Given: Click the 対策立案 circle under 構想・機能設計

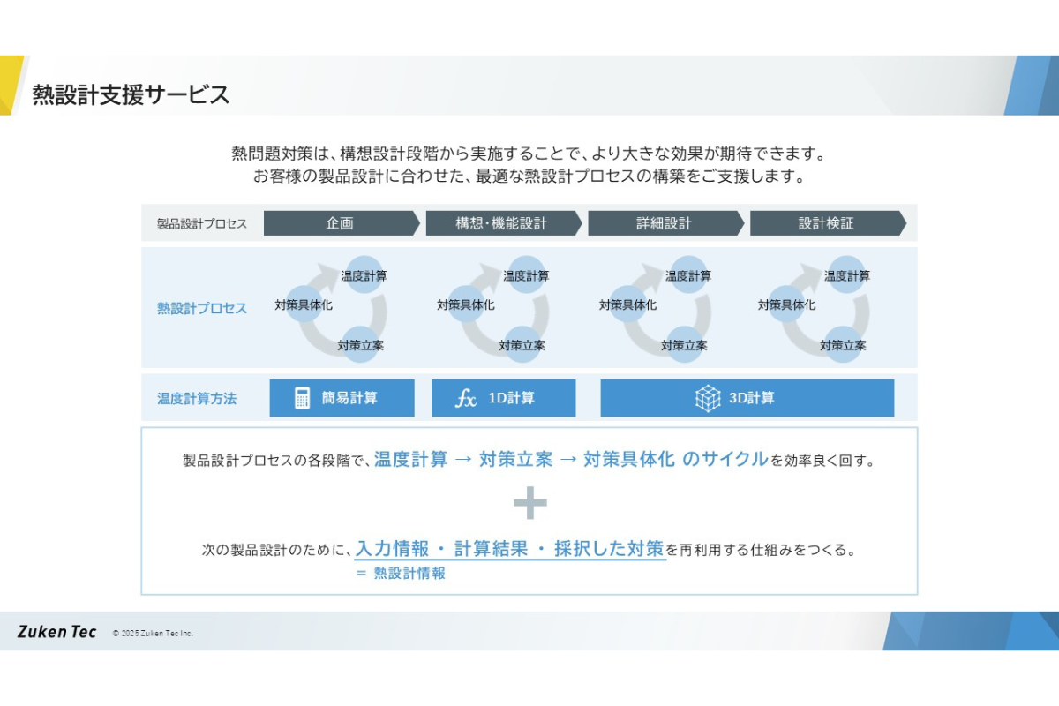Looking at the screenshot, I should (x=522, y=345).
